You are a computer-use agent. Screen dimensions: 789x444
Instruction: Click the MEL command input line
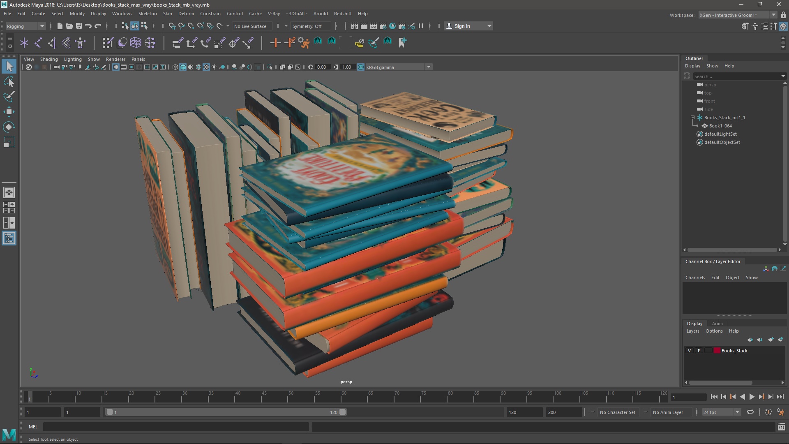pos(176,427)
